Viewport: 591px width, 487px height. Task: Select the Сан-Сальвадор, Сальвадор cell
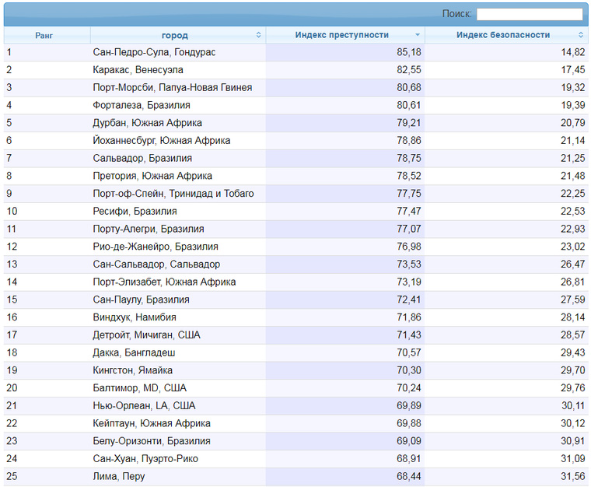pos(178,265)
